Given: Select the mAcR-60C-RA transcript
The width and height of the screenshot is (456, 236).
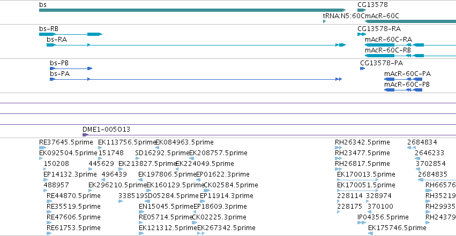Looking at the screenshot, I should point(410,45).
